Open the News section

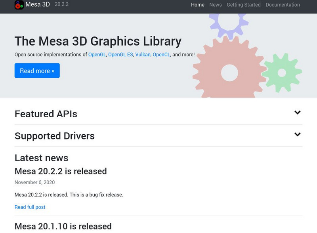215,5
